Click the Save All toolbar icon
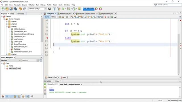Viewport: 182px width, 102px height. pyautogui.click(x=15, y=9)
